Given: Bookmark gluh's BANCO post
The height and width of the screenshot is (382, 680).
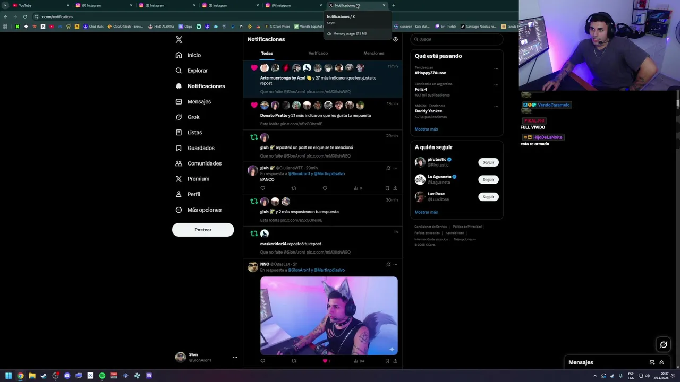Looking at the screenshot, I should tap(387, 188).
